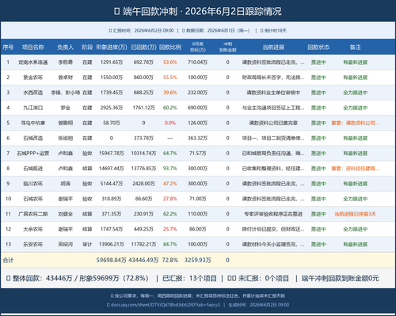Screen dimensions: 396x316
Task: Click the 860.00万 collected amount
Action: point(143,78)
